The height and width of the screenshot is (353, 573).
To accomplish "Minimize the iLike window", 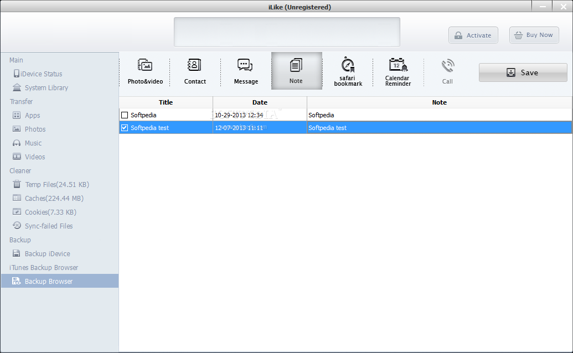I will 543,6.
